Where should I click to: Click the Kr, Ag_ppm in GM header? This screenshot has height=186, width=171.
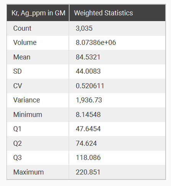[38, 13]
